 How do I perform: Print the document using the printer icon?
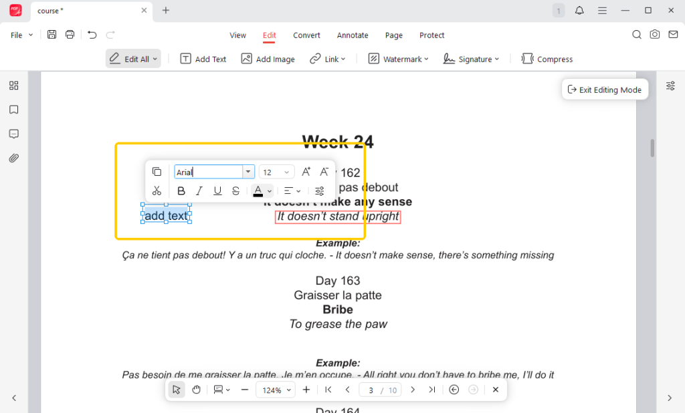pos(70,35)
